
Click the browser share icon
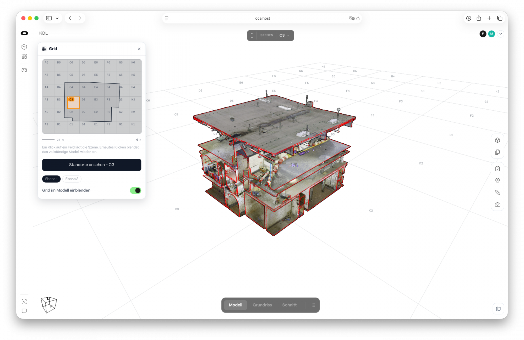tap(479, 18)
